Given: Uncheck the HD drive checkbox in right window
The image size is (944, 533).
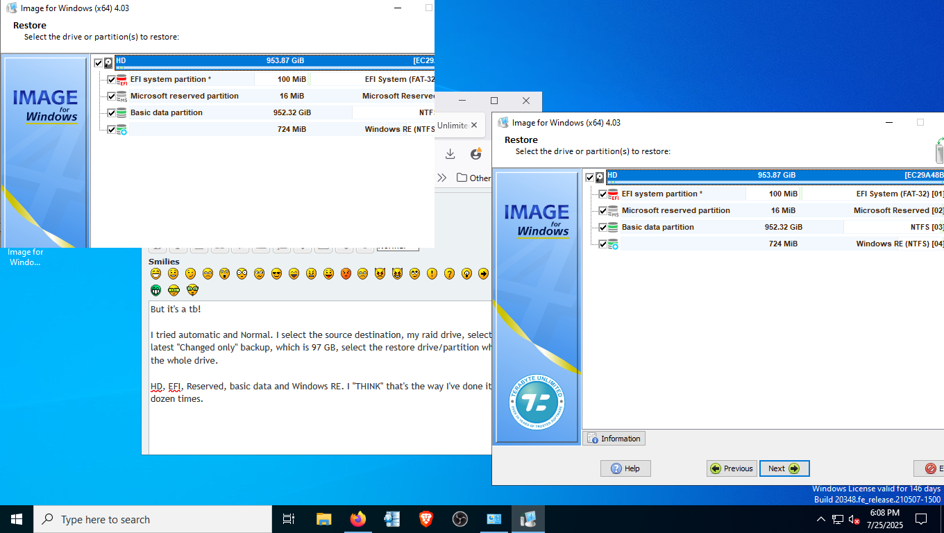Looking at the screenshot, I should coord(590,178).
